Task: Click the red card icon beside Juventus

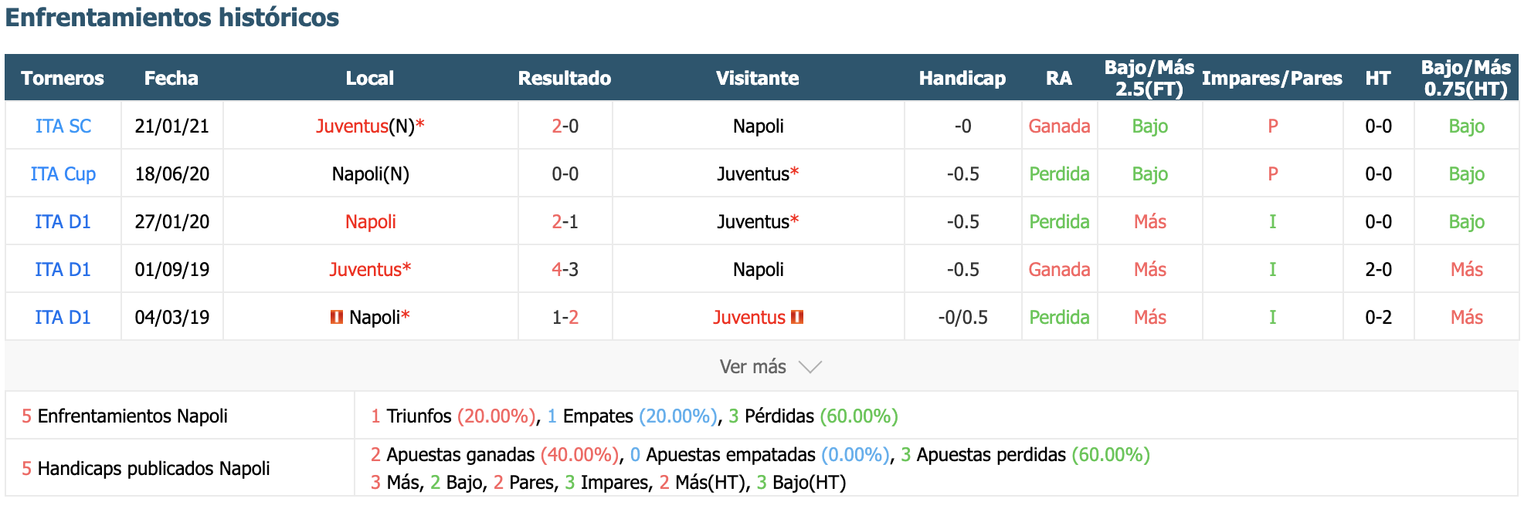Action: (x=798, y=317)
